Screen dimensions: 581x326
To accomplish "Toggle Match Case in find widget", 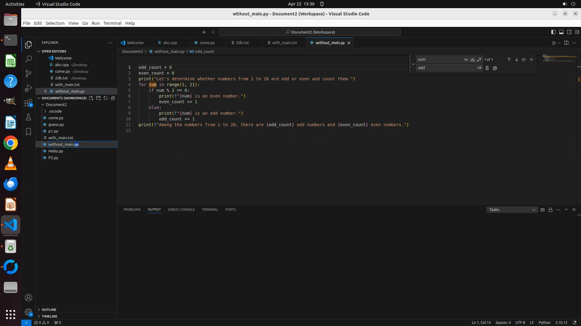I will click(x=466, y=59).
